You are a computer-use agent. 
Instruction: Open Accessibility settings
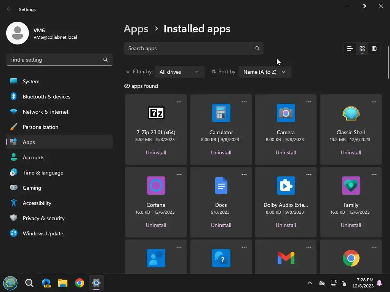(x=59, y=203)
